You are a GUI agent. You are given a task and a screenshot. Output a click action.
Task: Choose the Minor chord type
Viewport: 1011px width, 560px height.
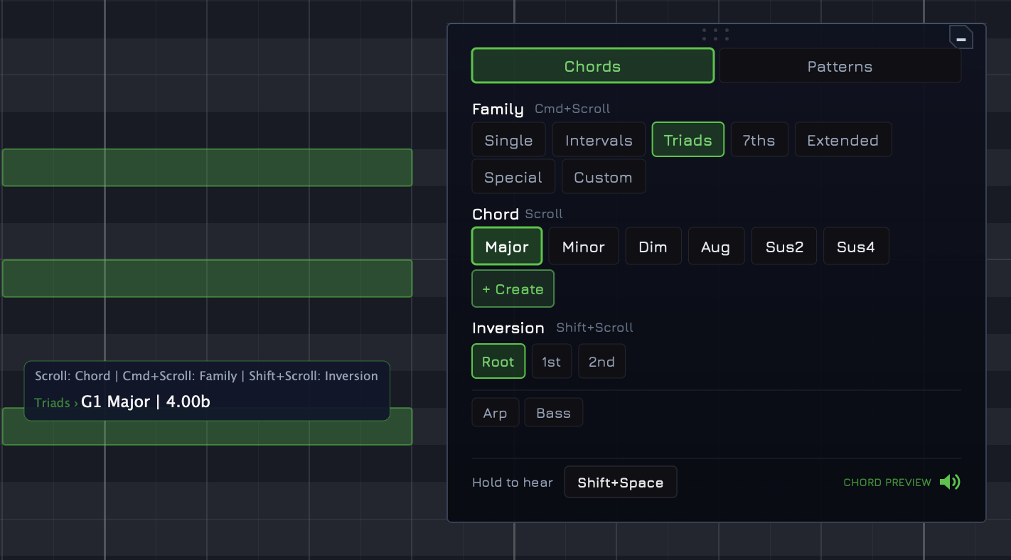584,247
